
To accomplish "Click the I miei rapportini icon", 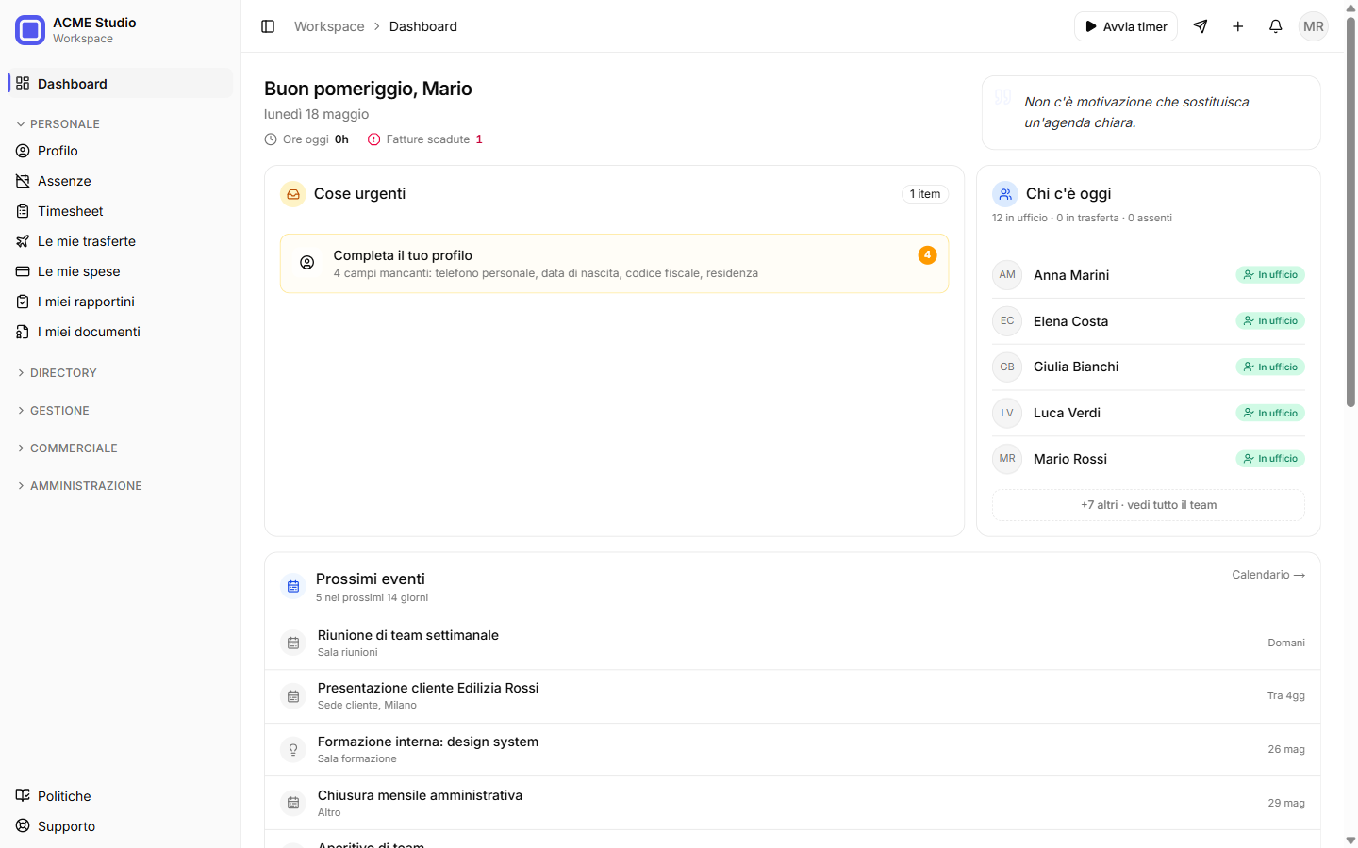I will (x=23, y=302).
